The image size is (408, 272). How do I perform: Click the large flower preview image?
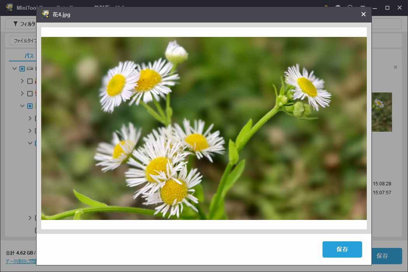coord(204,128)
